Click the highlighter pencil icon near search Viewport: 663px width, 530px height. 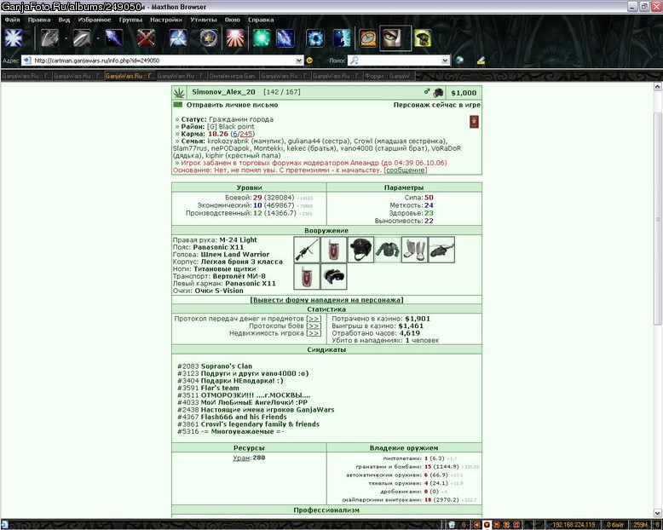click(481, 60)
